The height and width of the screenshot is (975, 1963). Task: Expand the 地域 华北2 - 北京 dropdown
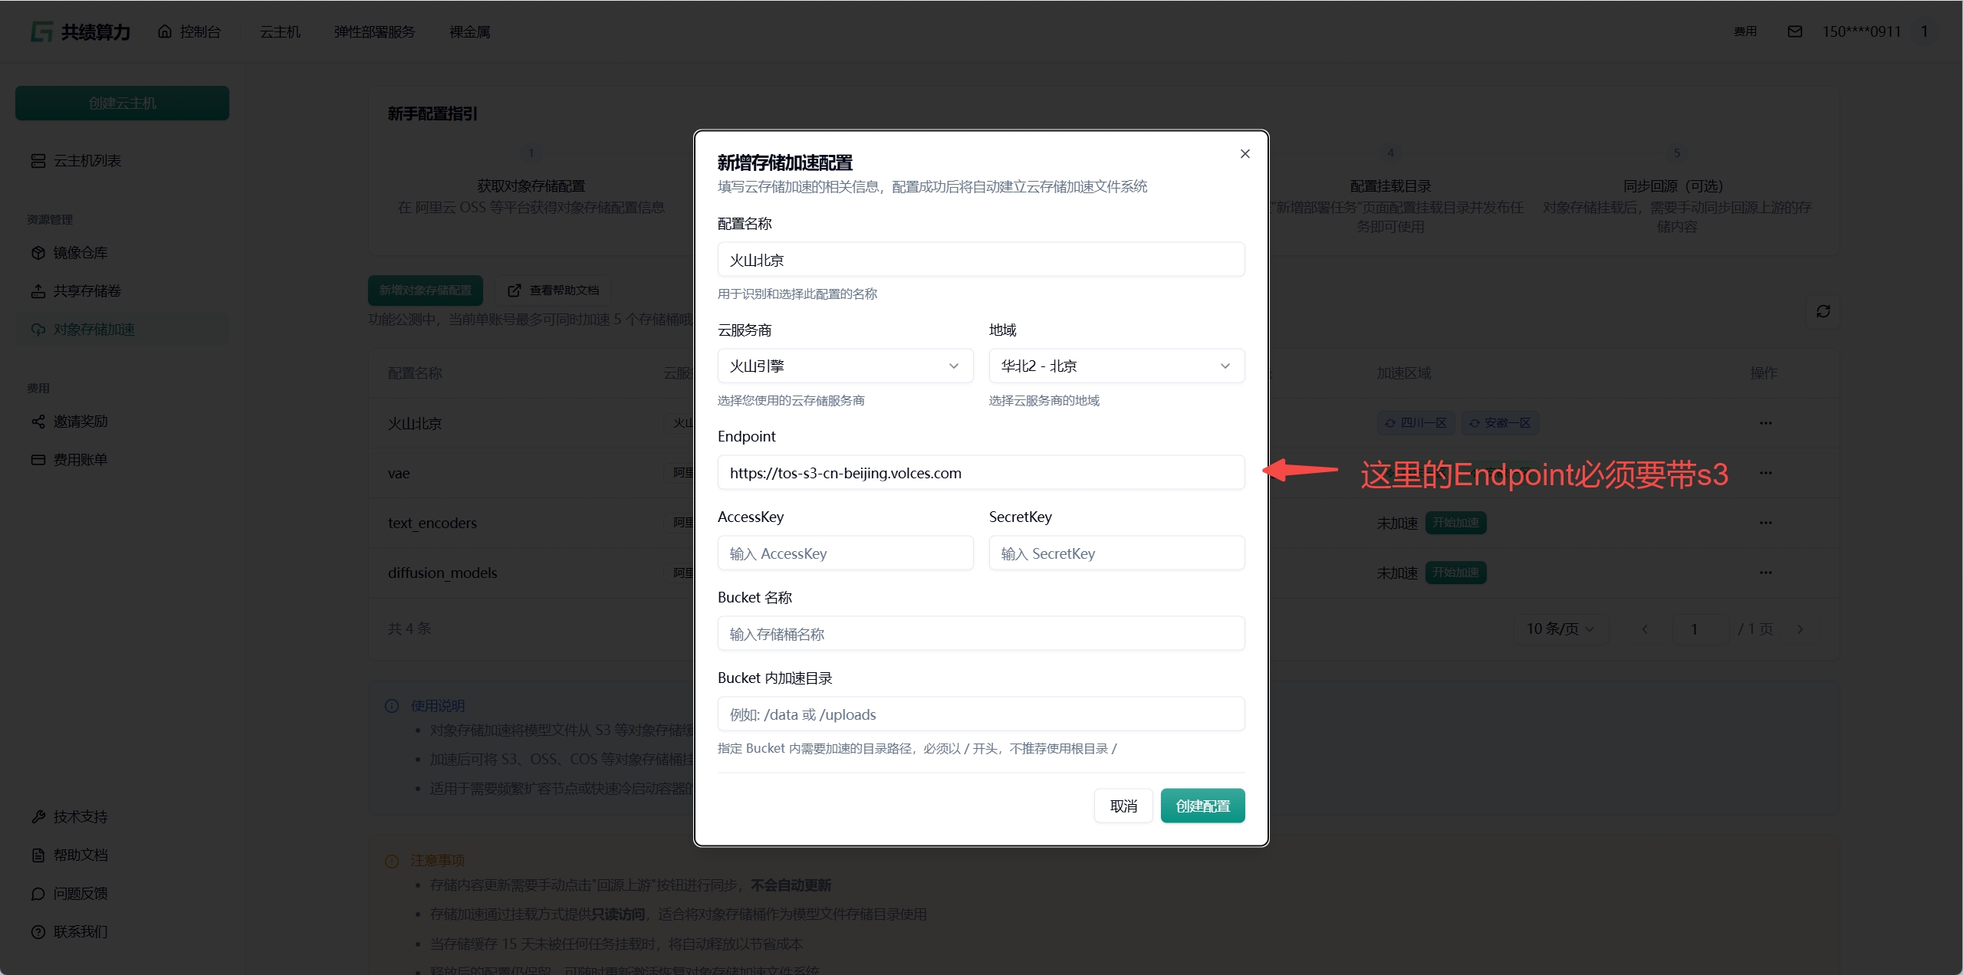pyautogui.click(x=1116, y=366)
